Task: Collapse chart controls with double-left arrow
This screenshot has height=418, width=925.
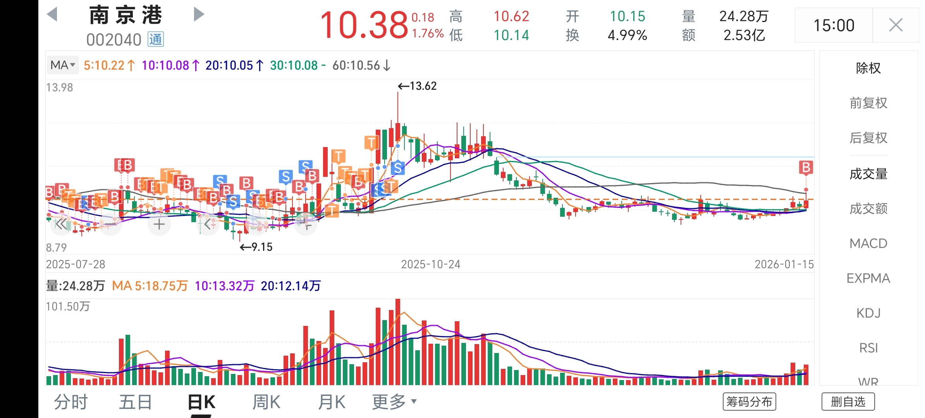Action: point(61,224)
